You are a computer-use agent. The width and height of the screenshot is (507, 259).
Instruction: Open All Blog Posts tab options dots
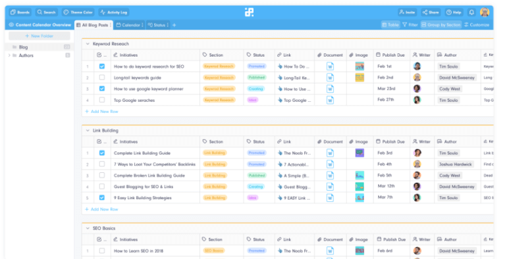coord(111,25)
